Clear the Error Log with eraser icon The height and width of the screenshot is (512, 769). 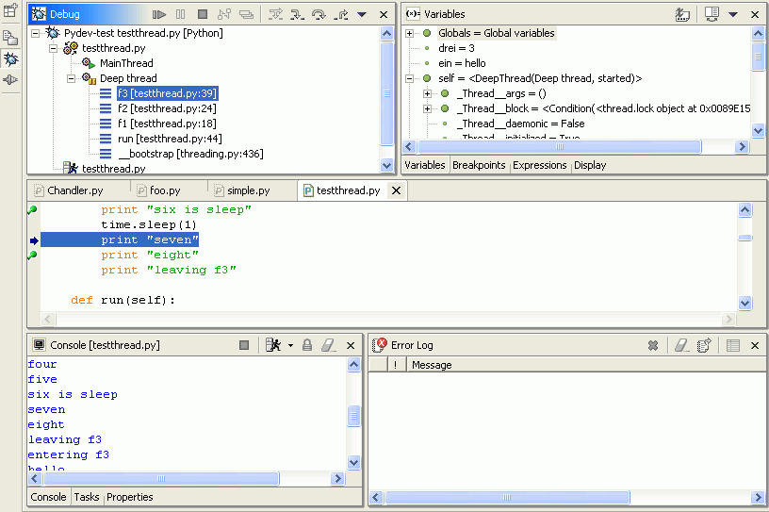(x=681, y=346)
